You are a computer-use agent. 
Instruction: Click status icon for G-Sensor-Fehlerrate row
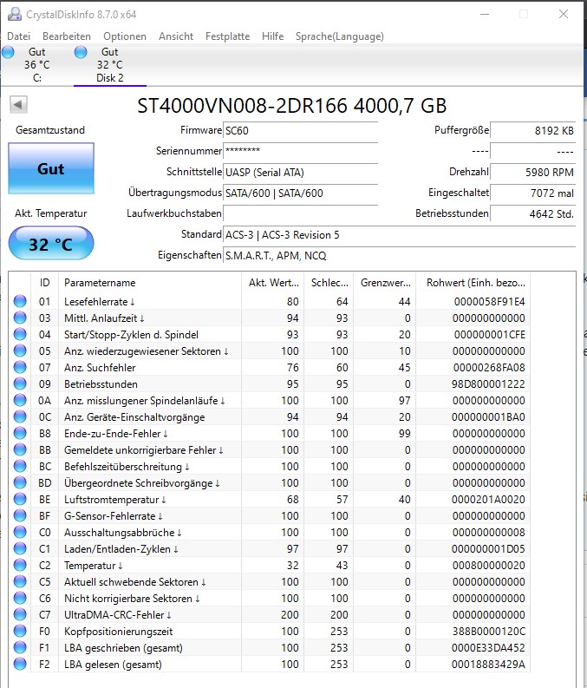click(x=20, y=515)
